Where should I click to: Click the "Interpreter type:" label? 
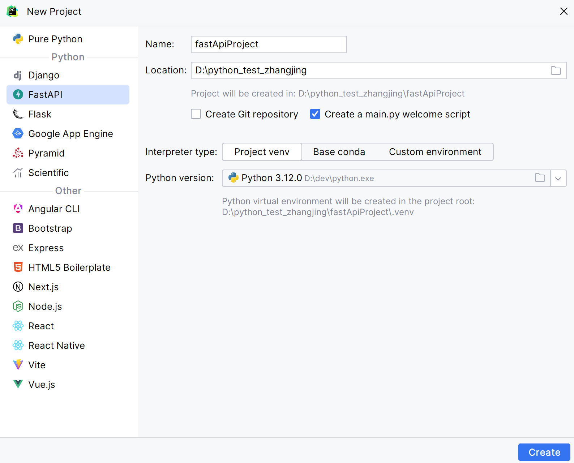coord(181,152)
